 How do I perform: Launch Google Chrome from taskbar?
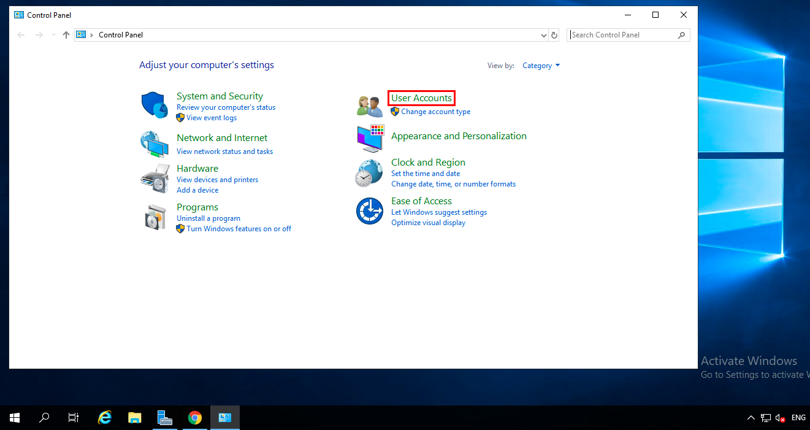click(195, 418)
